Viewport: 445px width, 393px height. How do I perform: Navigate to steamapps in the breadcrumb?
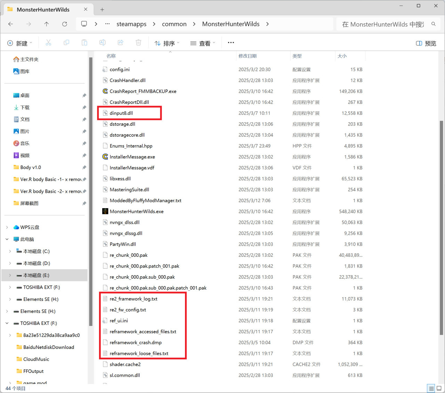(131, 24)
